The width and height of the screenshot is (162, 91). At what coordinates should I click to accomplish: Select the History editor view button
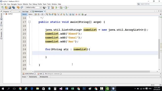click(x=30, y=14)
